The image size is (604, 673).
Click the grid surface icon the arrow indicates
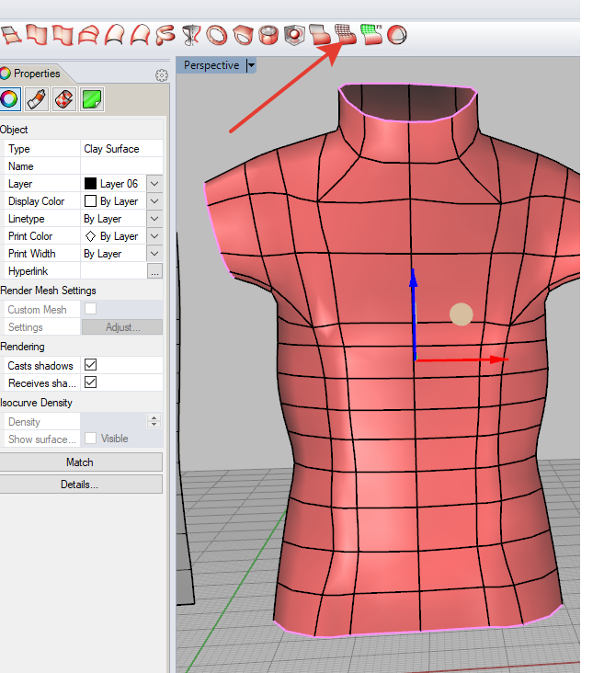pyautogui.click(x=345, y=35)
